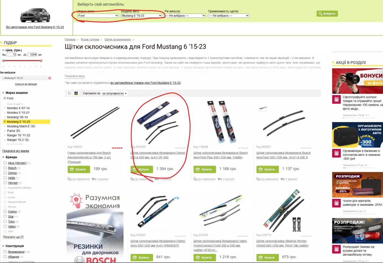Switch to list view layout icon
This screenshot has height=263, width=383.
(70, 93)
